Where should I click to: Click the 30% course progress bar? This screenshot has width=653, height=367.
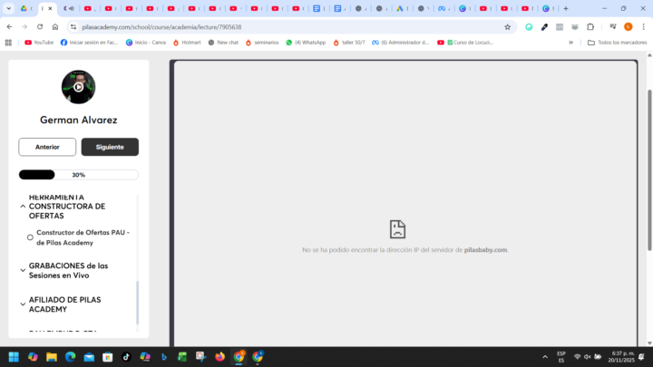click(78, 175)
